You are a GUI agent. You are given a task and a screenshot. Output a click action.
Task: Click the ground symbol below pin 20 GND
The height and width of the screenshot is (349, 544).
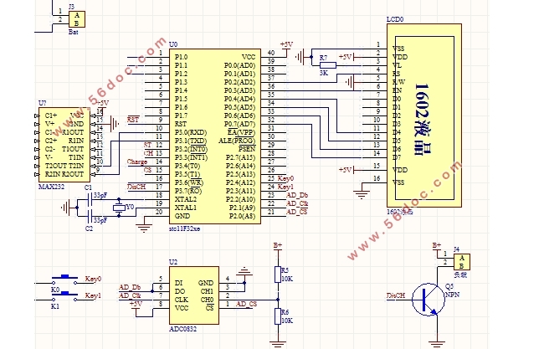pos(144,228)
